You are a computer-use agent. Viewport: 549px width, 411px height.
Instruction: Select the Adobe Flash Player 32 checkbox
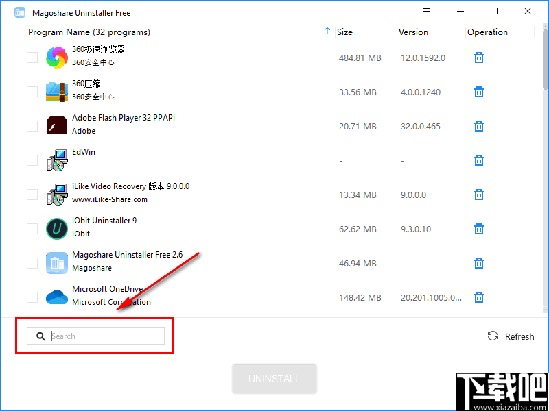[32, 126]
